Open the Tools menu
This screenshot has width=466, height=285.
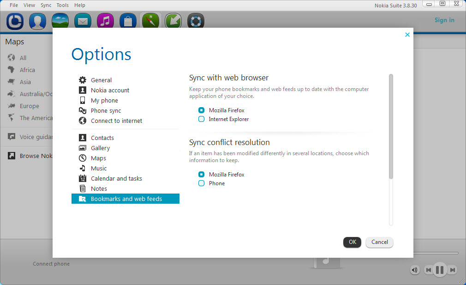[62, 5]
